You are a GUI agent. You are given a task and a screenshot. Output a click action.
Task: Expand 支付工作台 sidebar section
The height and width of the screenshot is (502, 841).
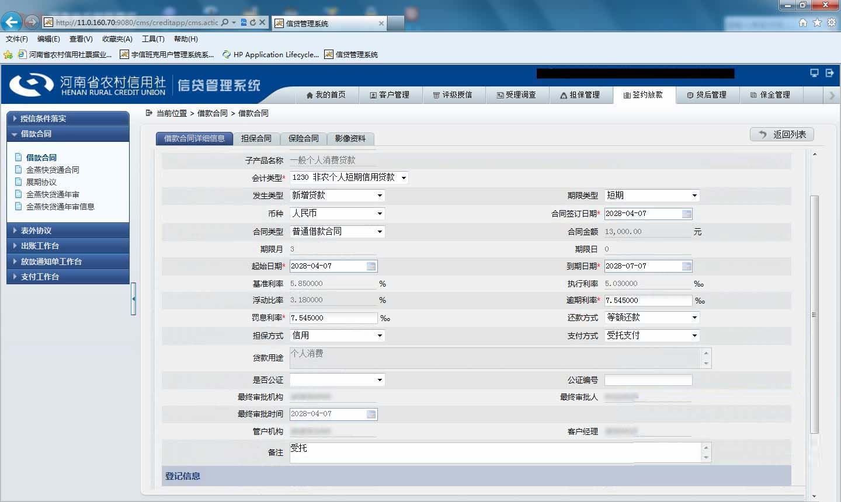68,277
